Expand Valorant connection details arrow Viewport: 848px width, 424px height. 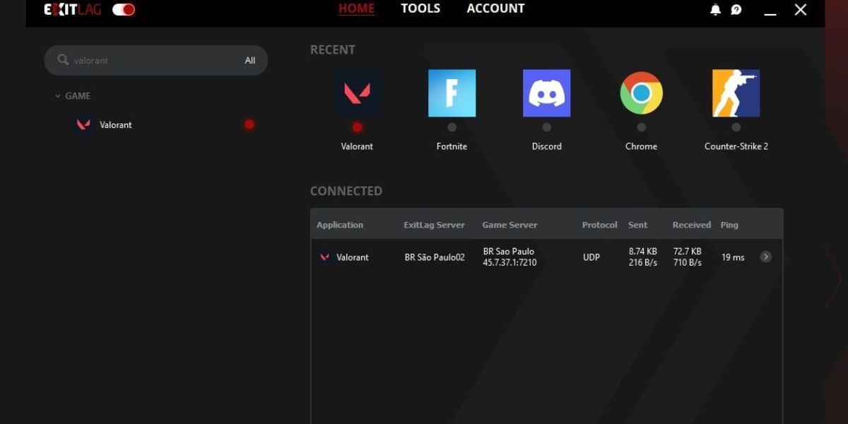[x=765, y=257]
